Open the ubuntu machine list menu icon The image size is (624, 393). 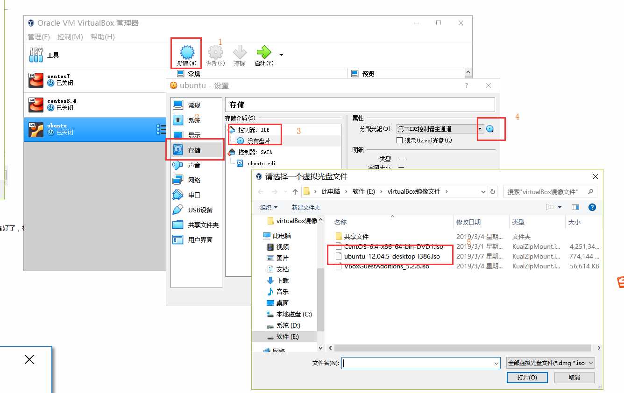[161, 129]
